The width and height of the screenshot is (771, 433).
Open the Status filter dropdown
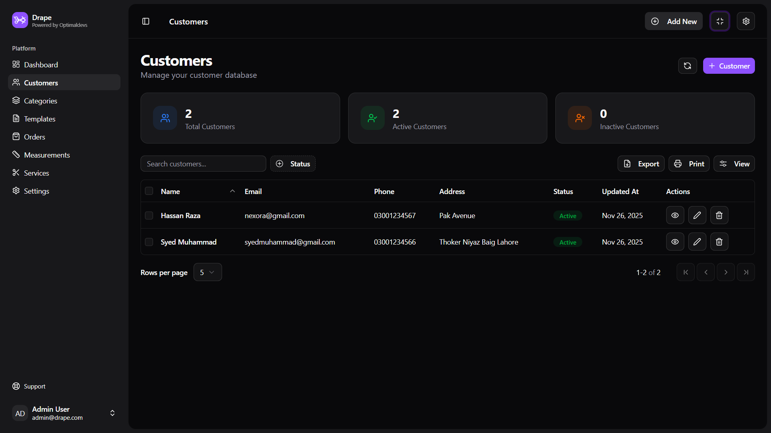[293, 164]
